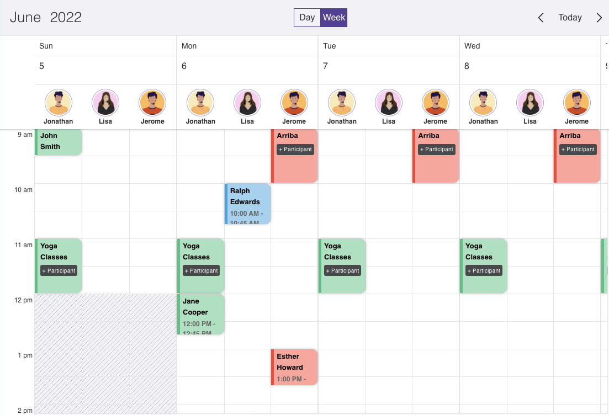
Task: Click Lisa's avatar under Monday 6
Action: 247,103
